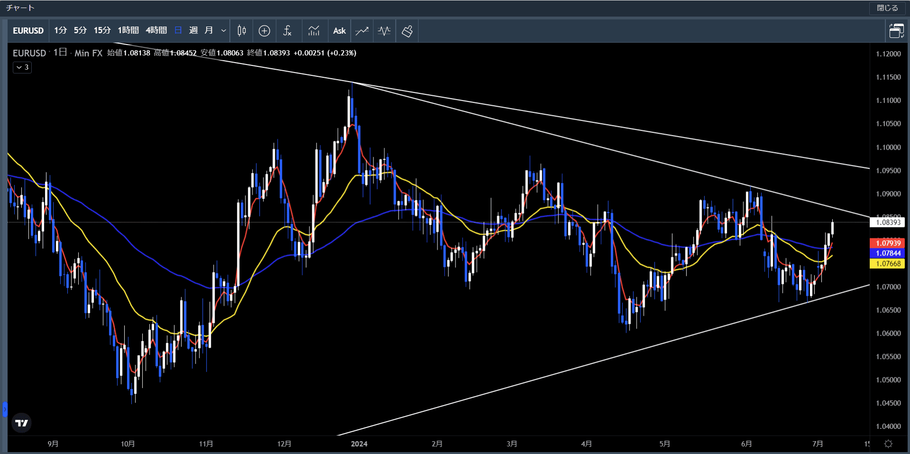Select the 月 monthly timeframe
The image size is (910, 454).
pyautogui.click(x=209, y=30)
